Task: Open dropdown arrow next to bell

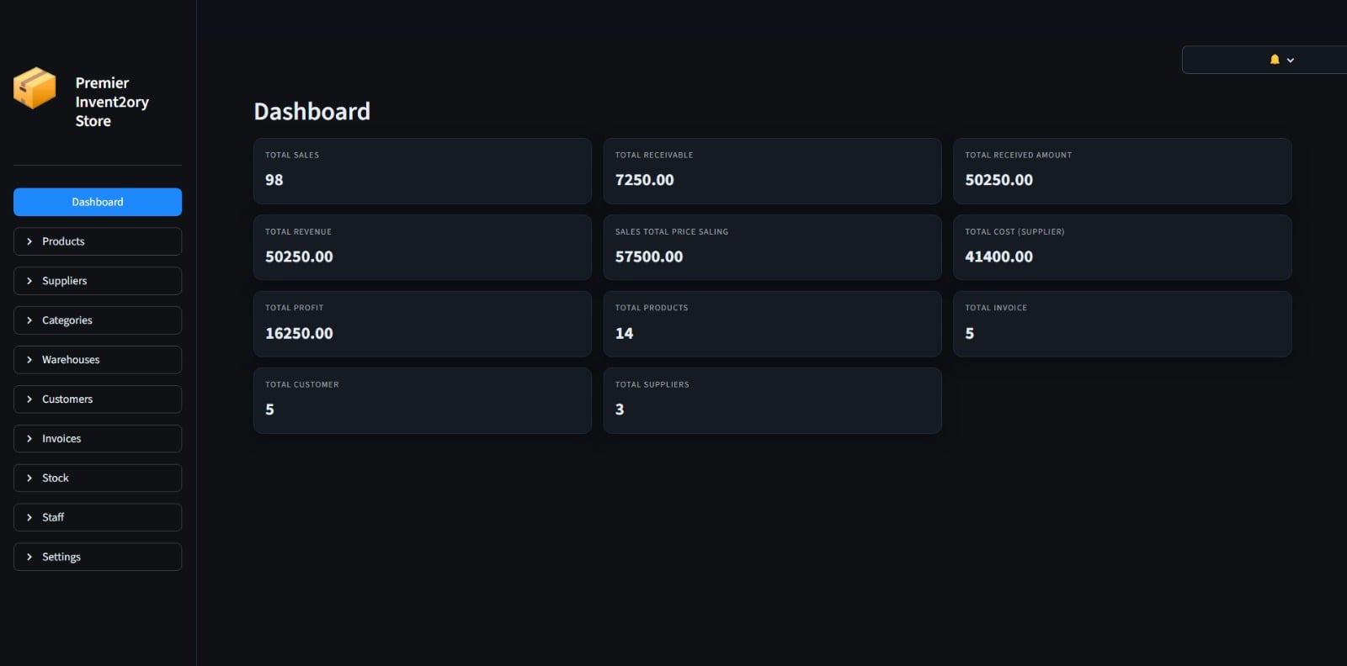Action: pos(1291,61)
